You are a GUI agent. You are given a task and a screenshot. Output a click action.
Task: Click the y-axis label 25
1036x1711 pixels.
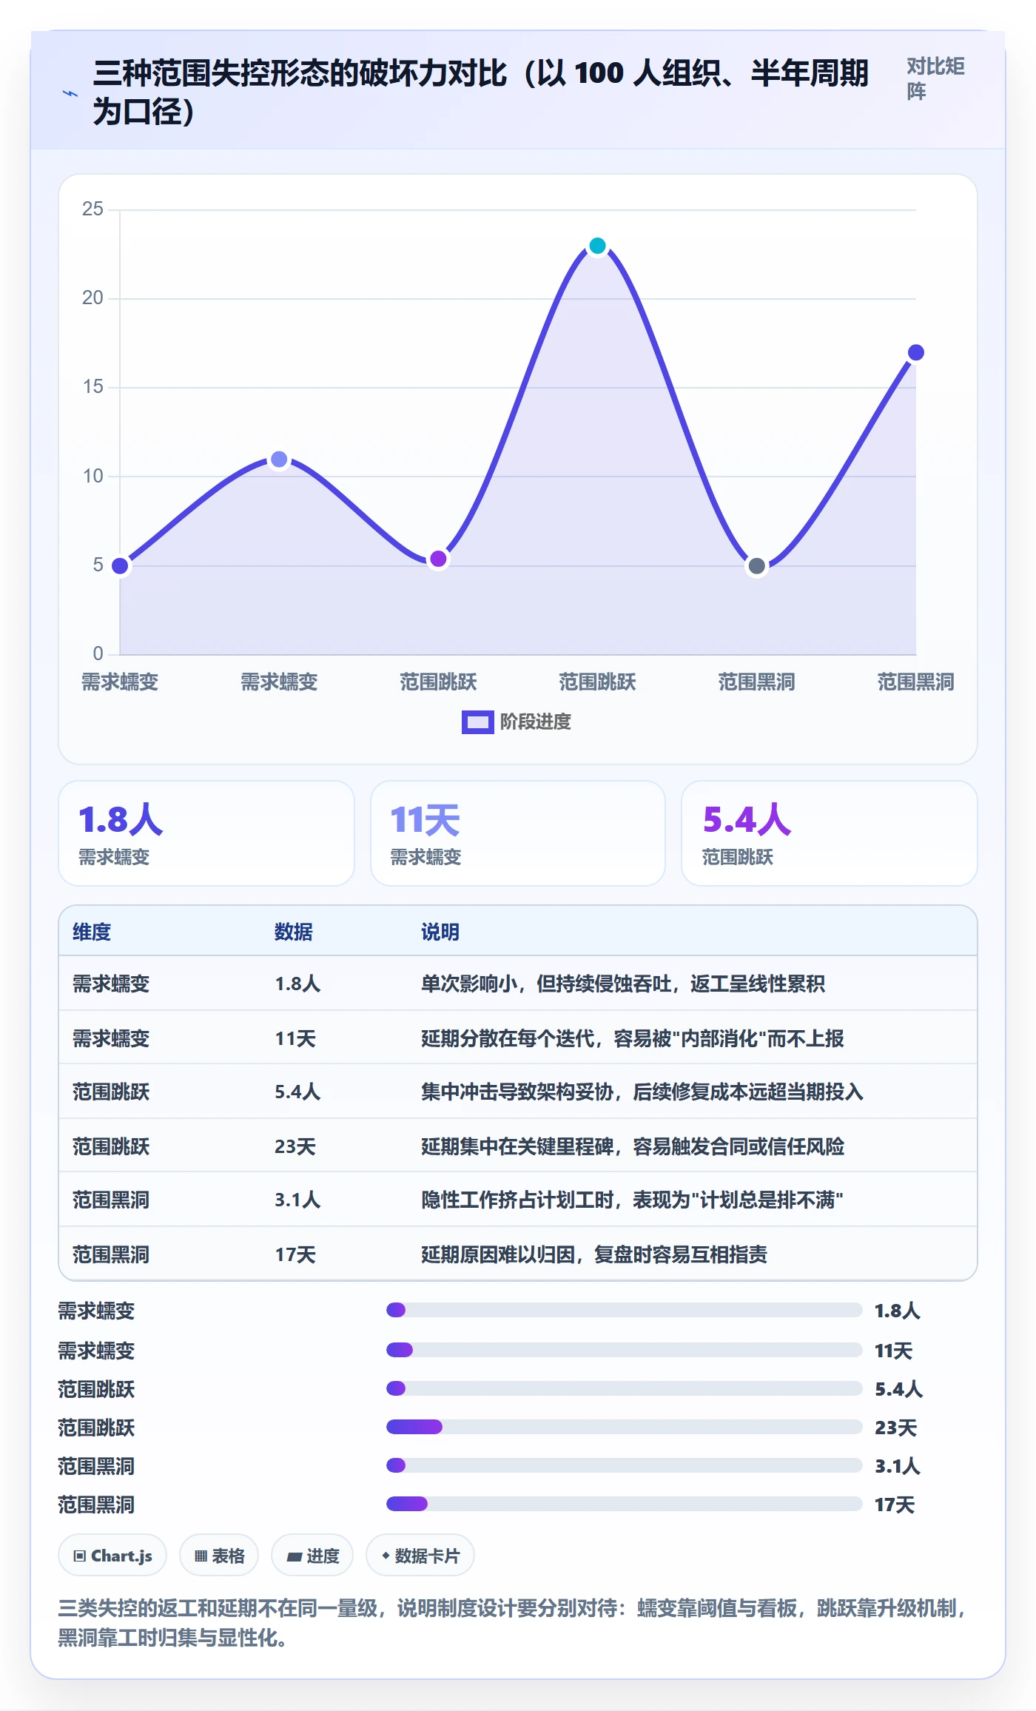[92, 209]
